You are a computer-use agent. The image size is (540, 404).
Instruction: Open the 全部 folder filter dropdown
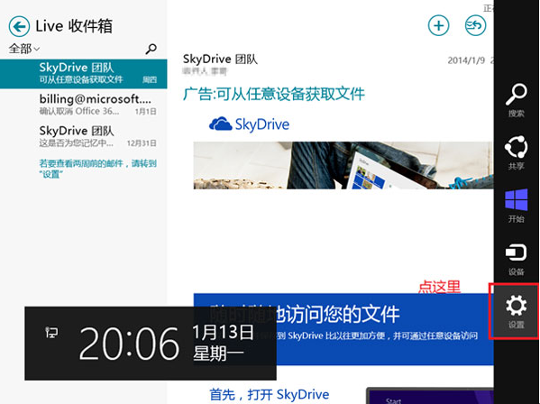24,49
